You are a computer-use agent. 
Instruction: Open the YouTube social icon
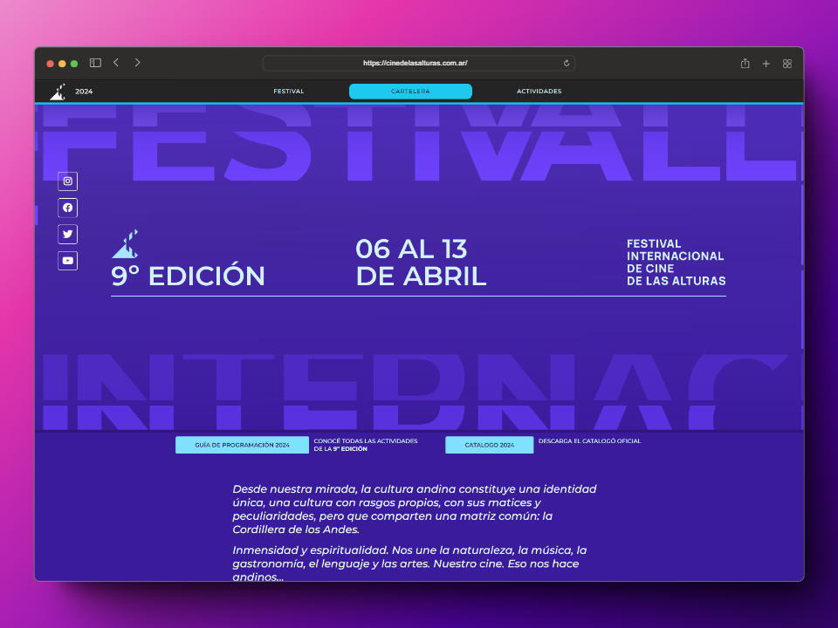(x=67, y=260)
